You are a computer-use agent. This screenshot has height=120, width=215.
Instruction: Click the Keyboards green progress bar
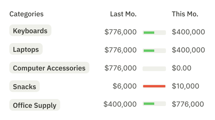click(x=154, y=33)
